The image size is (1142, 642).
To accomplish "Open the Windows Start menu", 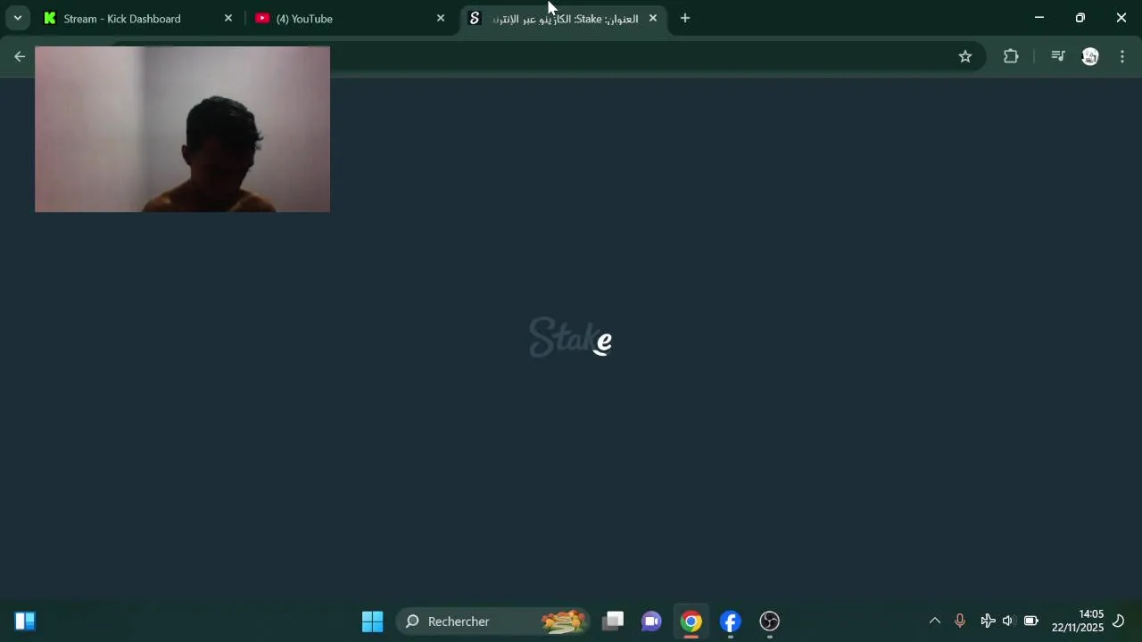I will pos(372,621).
